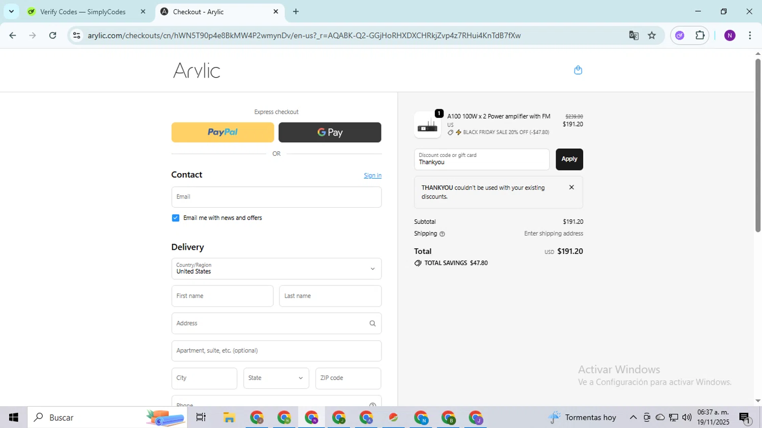Screen dimensions: 762x428
Task: Click the phone field help icon
Action: click(372, 404)
